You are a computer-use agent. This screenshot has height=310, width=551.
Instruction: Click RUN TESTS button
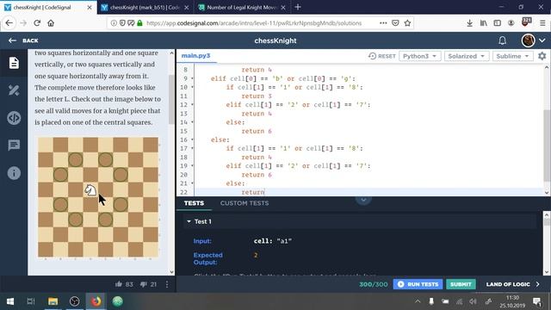click(x=418, y=284)
